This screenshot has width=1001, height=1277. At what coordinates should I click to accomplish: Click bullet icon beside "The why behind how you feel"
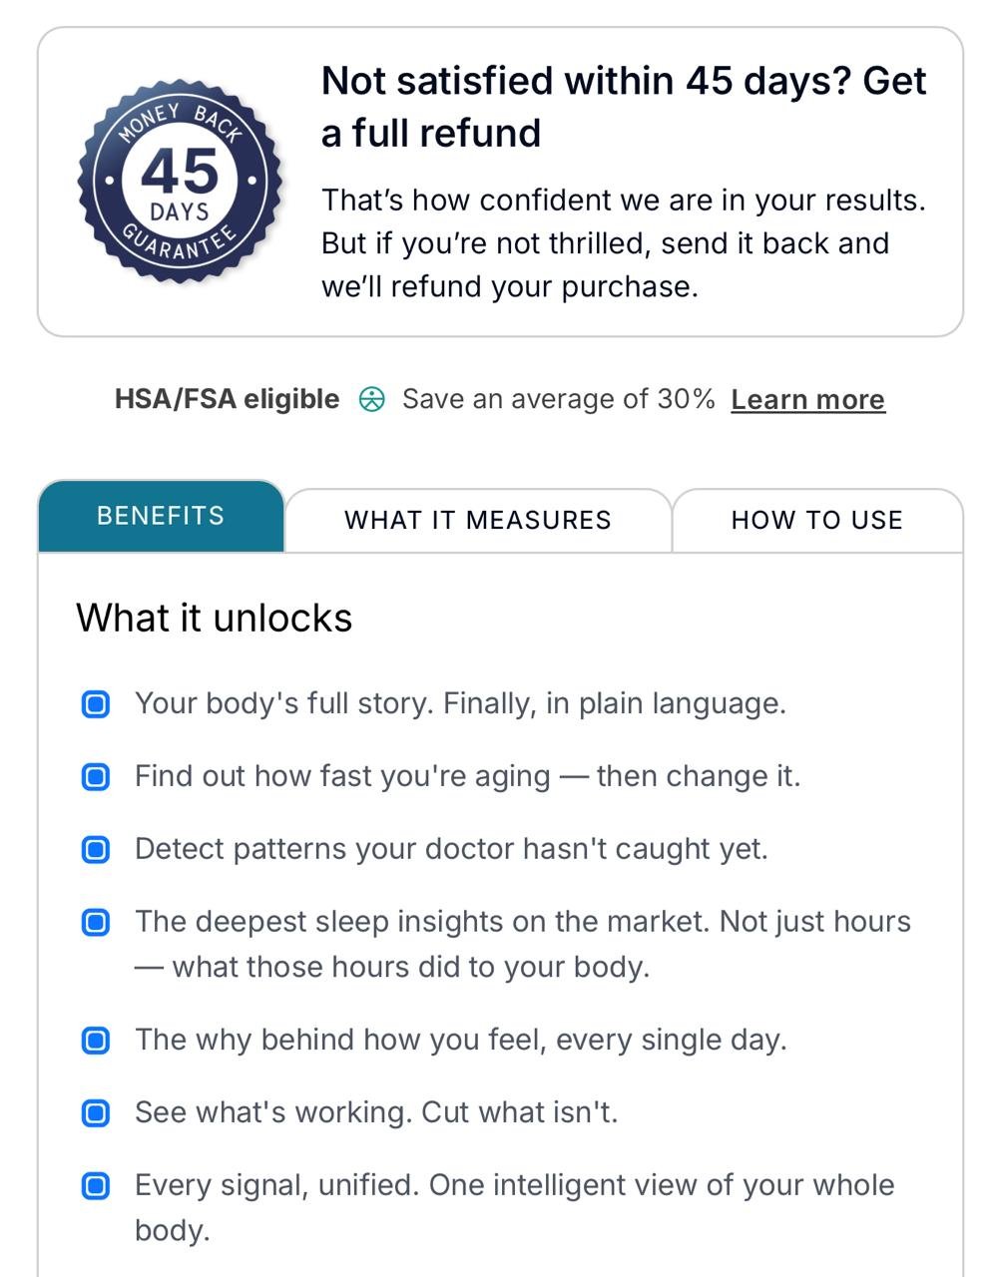(x=95, y=1041)
